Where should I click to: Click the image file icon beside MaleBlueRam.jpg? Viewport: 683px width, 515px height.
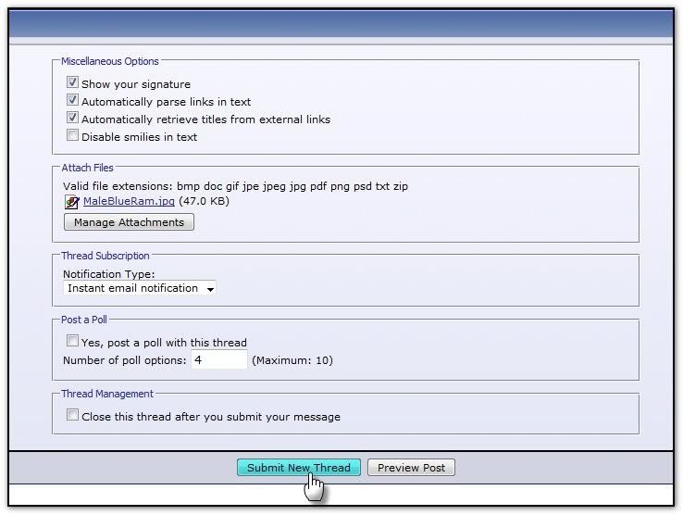click(72, 202)
